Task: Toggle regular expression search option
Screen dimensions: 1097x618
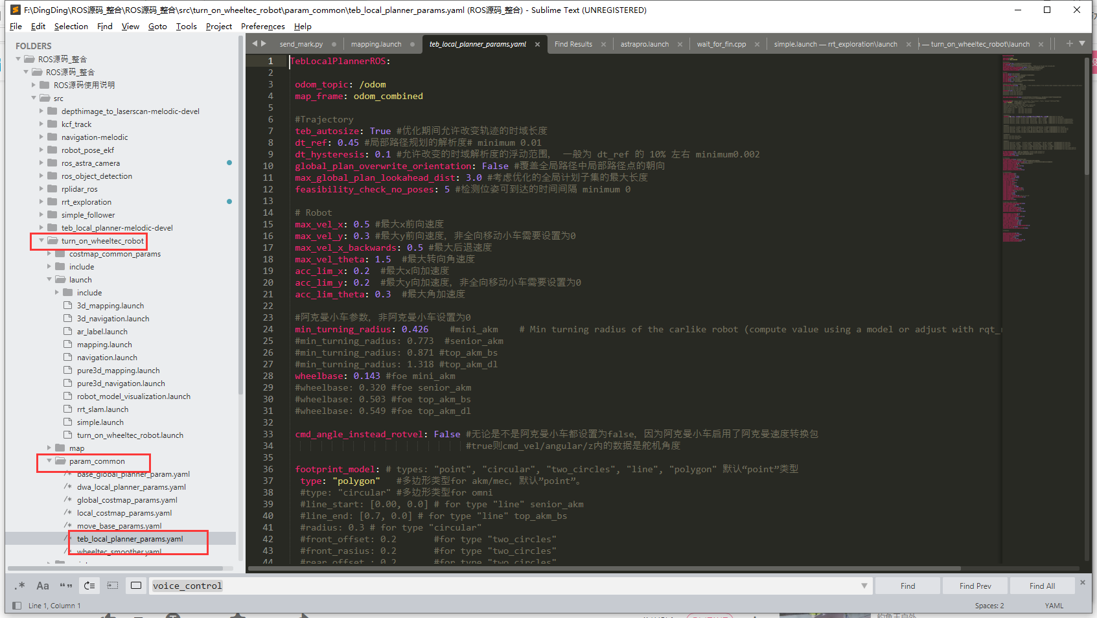Action: click(x=20, y=586)
